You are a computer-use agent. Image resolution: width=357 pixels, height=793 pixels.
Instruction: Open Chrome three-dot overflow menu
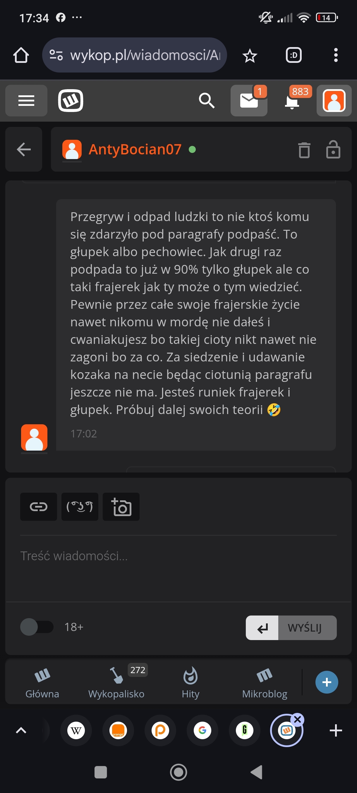tap(335, 56)
